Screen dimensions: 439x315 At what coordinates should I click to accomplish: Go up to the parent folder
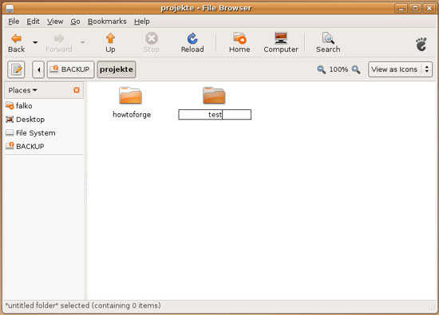pos(110,43)
